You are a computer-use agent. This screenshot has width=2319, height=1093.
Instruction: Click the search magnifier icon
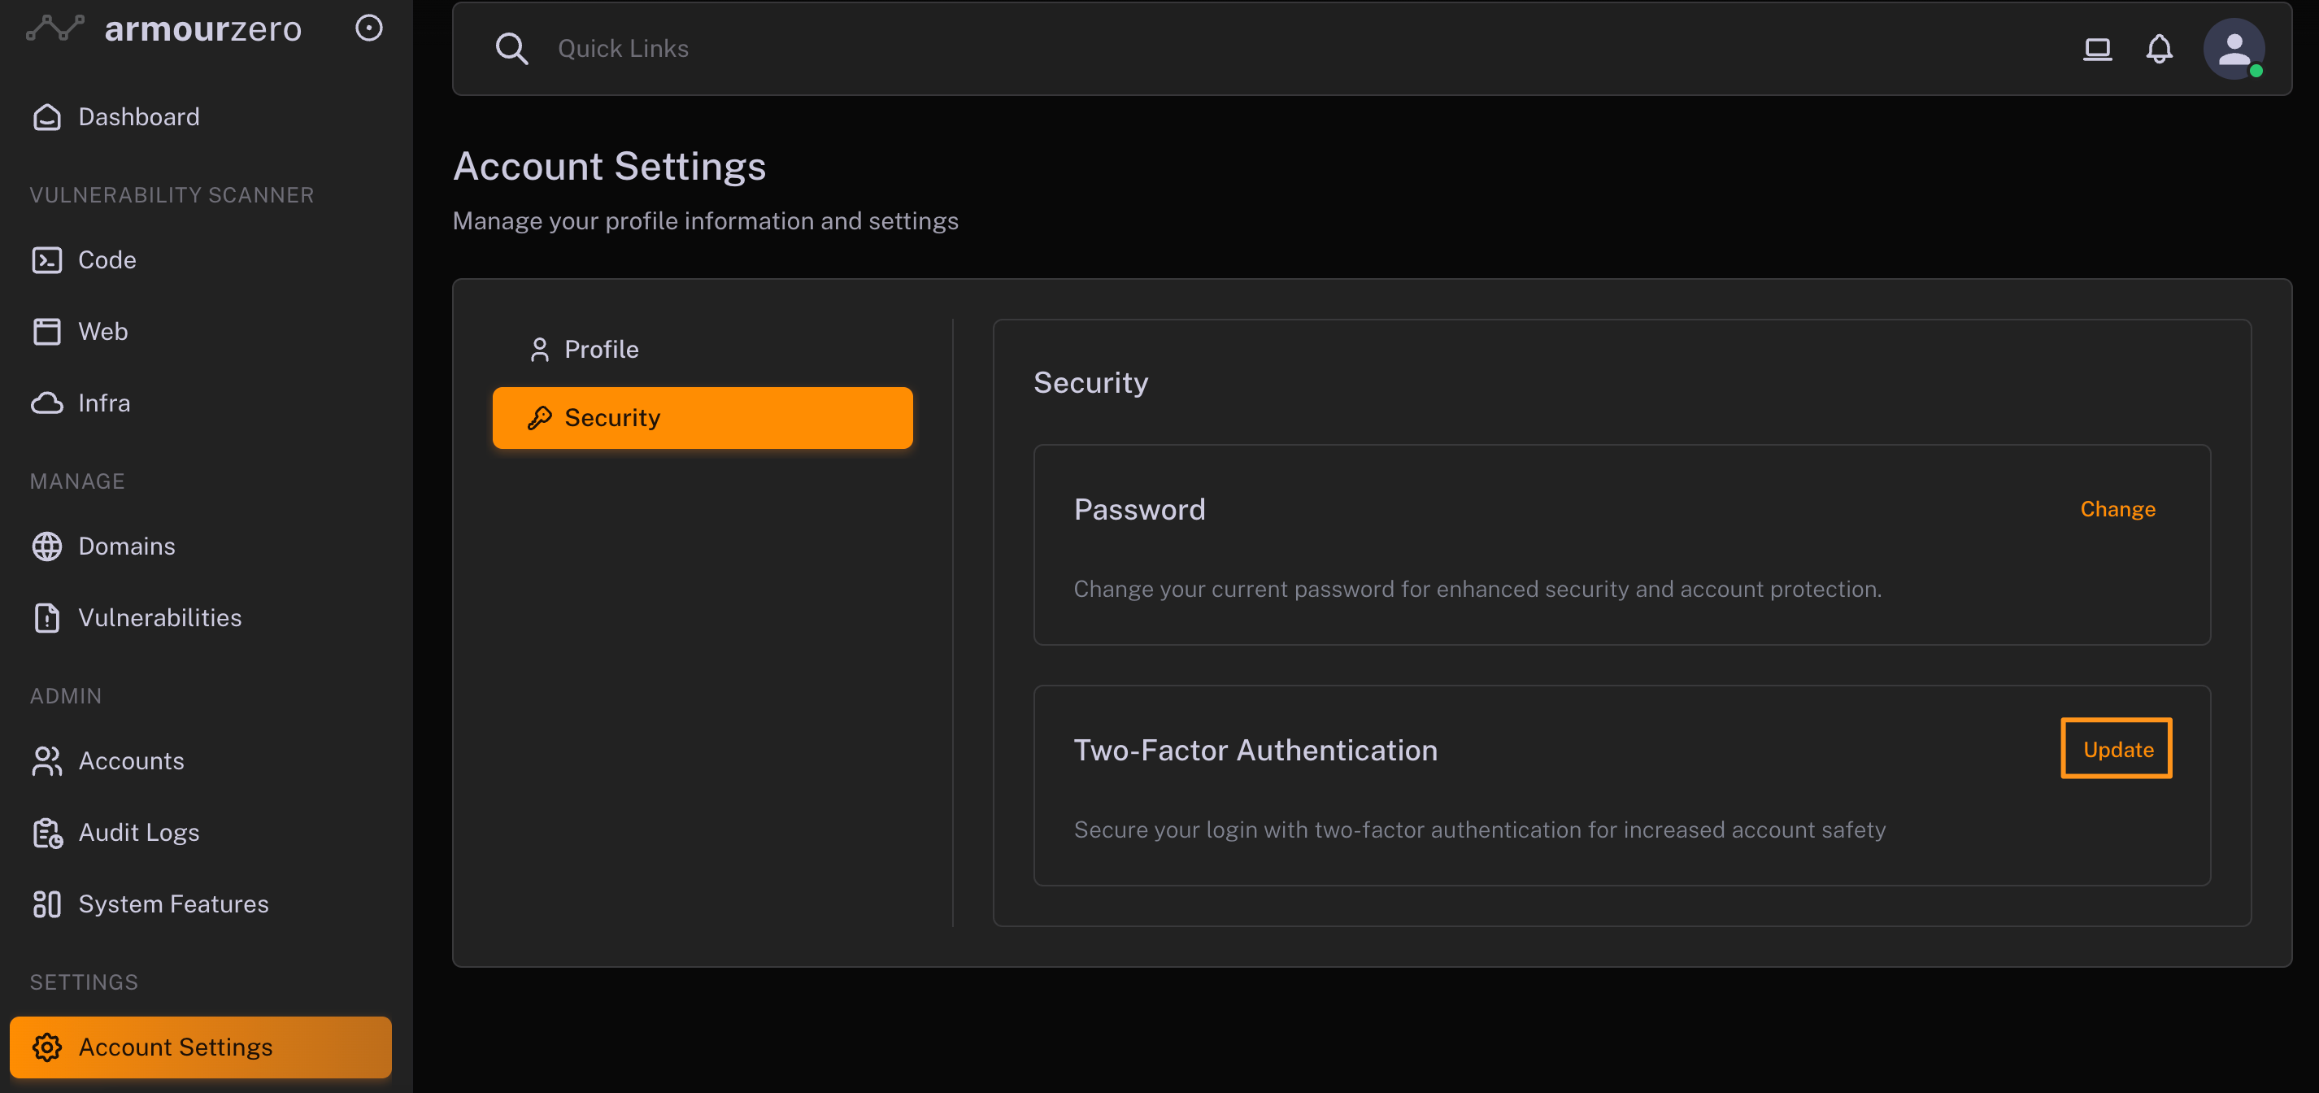[x=511, y=49]
